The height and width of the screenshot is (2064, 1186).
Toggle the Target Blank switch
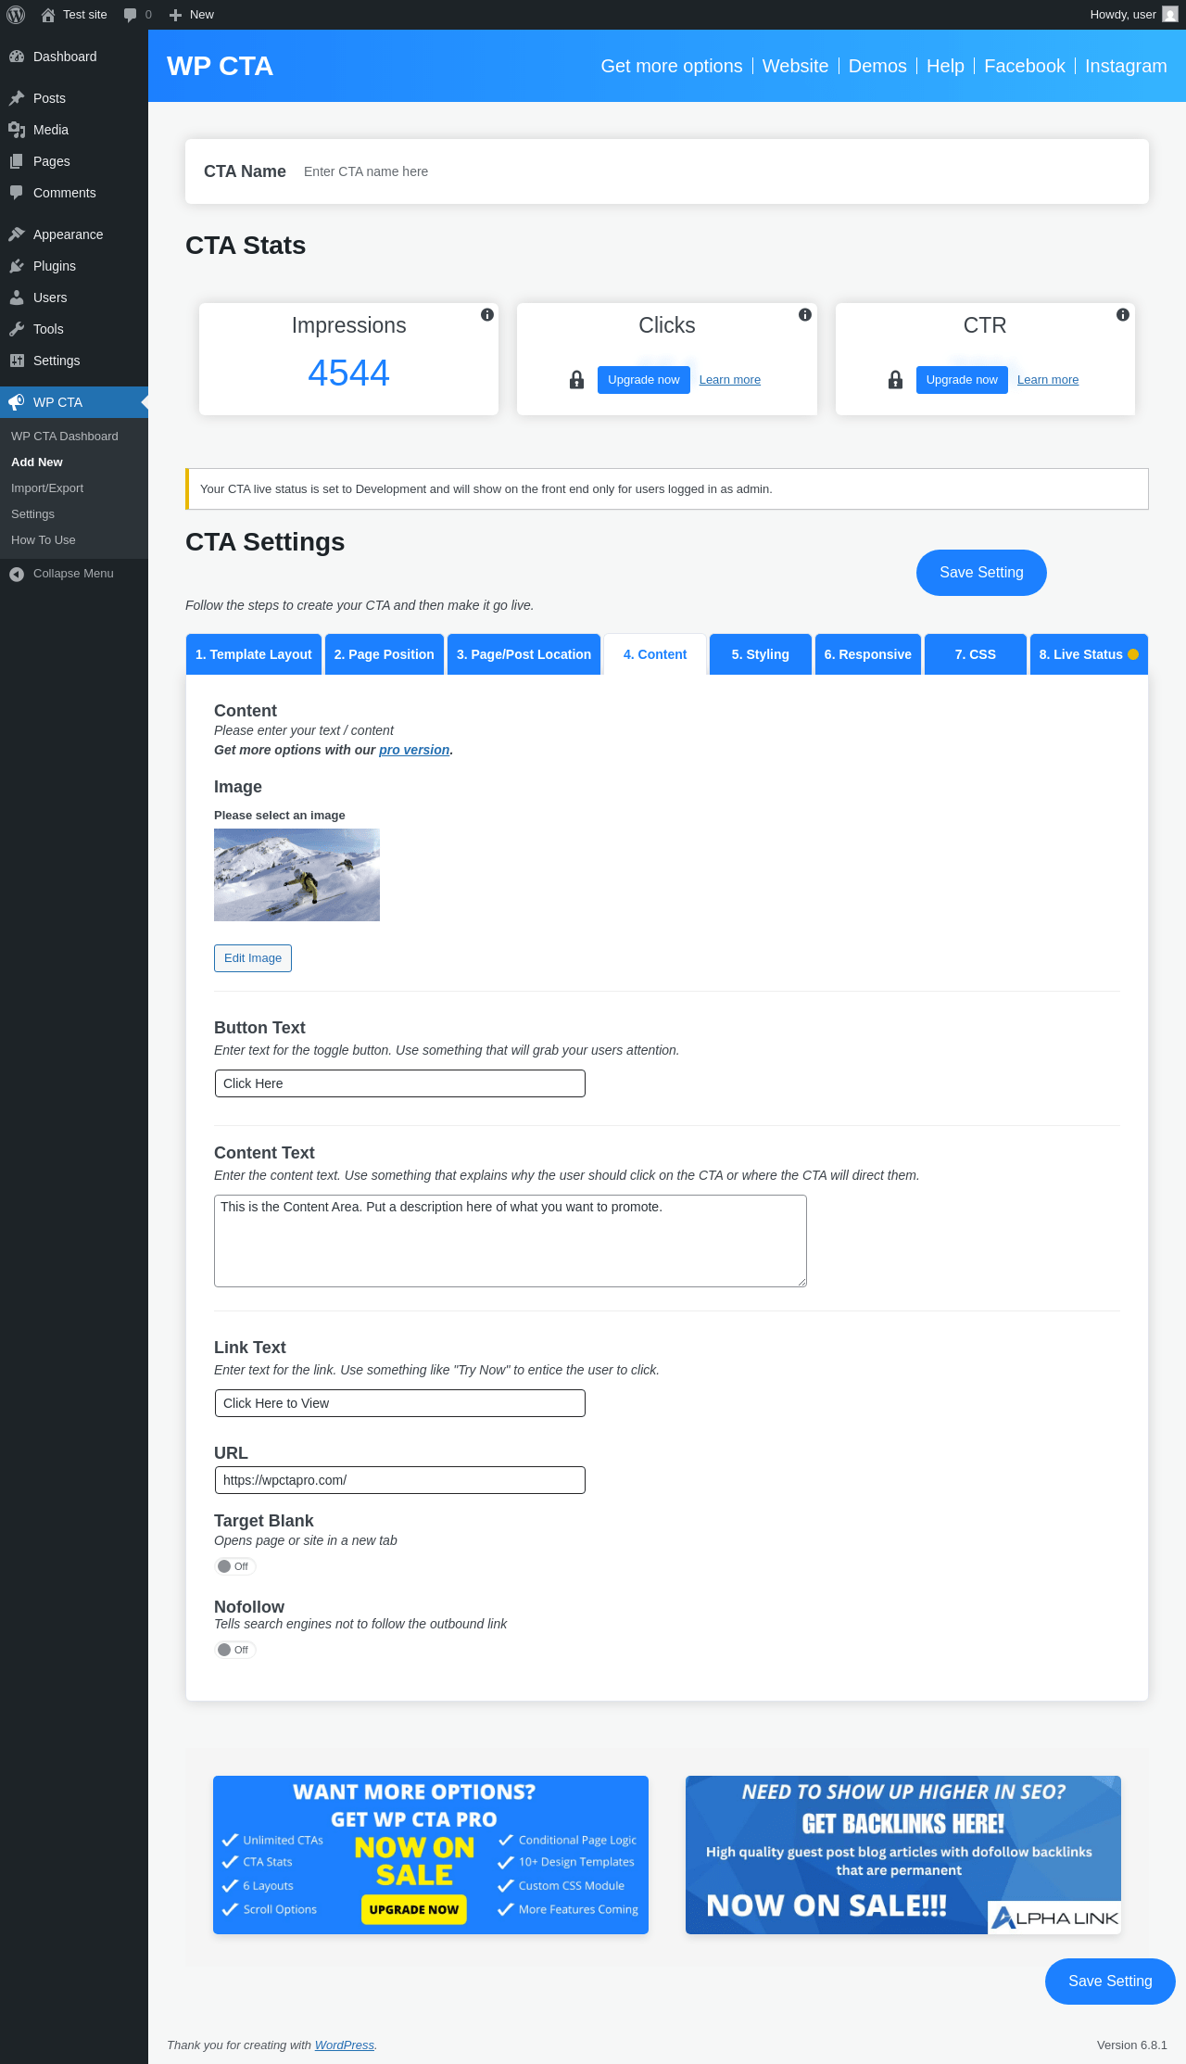[234, 1566]
